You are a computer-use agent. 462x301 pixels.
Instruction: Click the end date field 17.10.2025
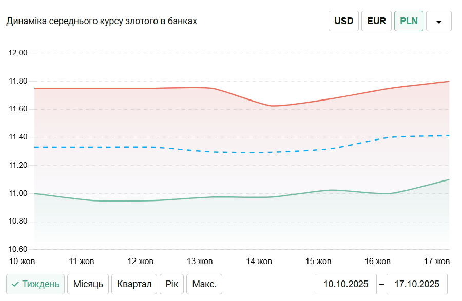point(416,284)
